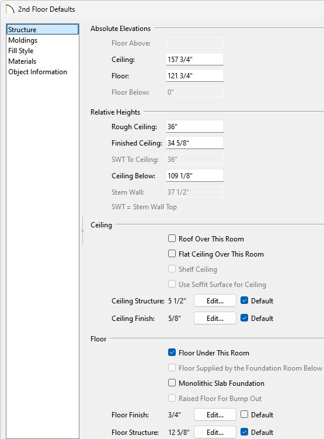324x439 pixels.
Task: Click the panel splitter handle
Action: pyautogui.click(x=82, y=231)
